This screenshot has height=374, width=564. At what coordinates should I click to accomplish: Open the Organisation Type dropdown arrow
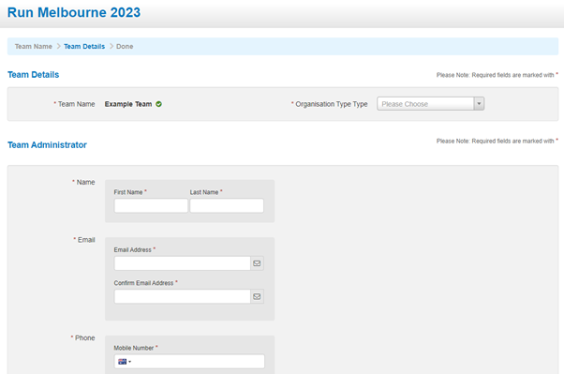click(x=479, y=104)
